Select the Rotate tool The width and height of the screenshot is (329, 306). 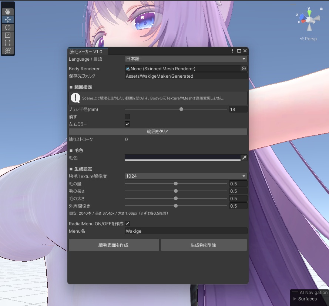pos(8,27)
